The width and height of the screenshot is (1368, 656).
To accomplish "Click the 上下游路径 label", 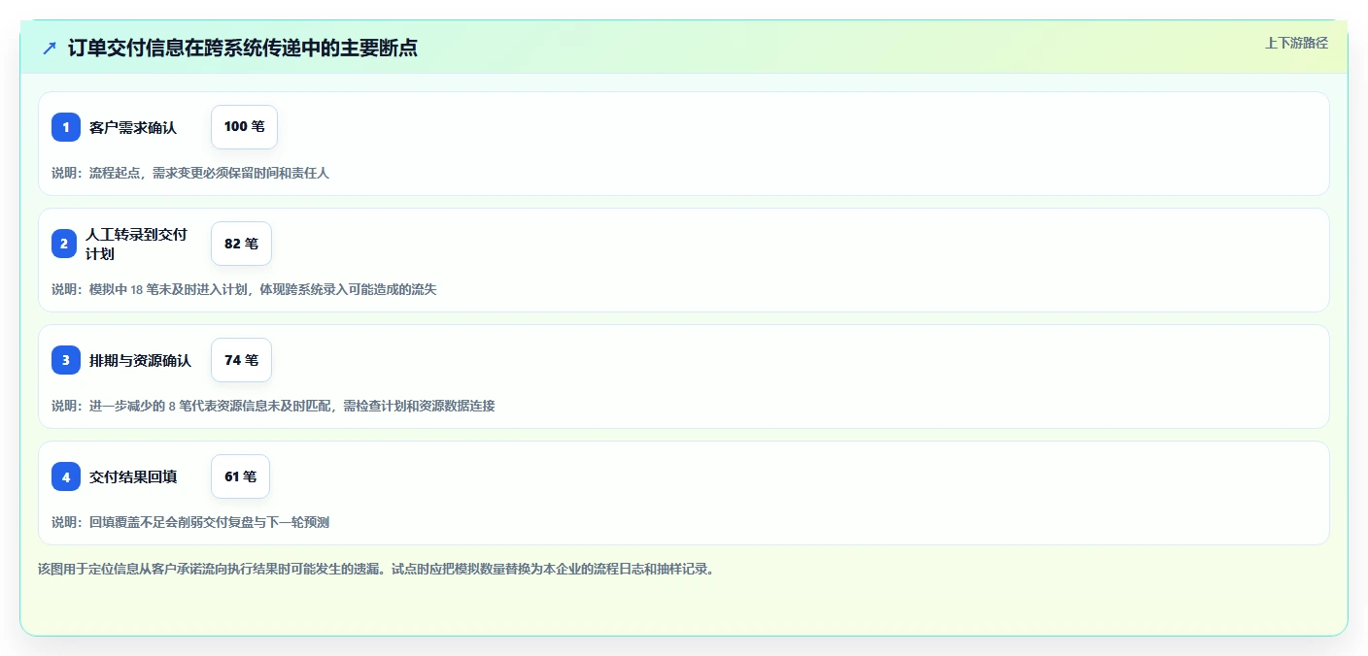I will (1296, 43).
